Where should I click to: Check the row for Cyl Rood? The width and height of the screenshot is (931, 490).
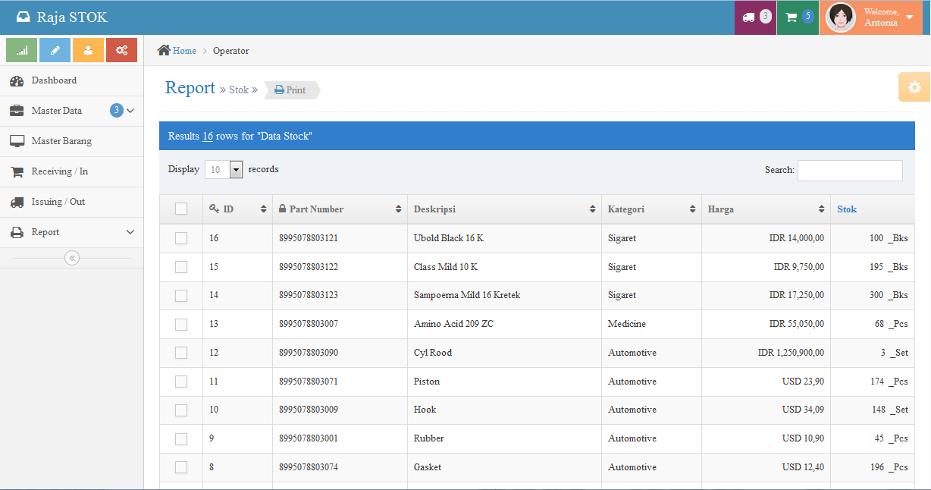(x=181, y=353)
